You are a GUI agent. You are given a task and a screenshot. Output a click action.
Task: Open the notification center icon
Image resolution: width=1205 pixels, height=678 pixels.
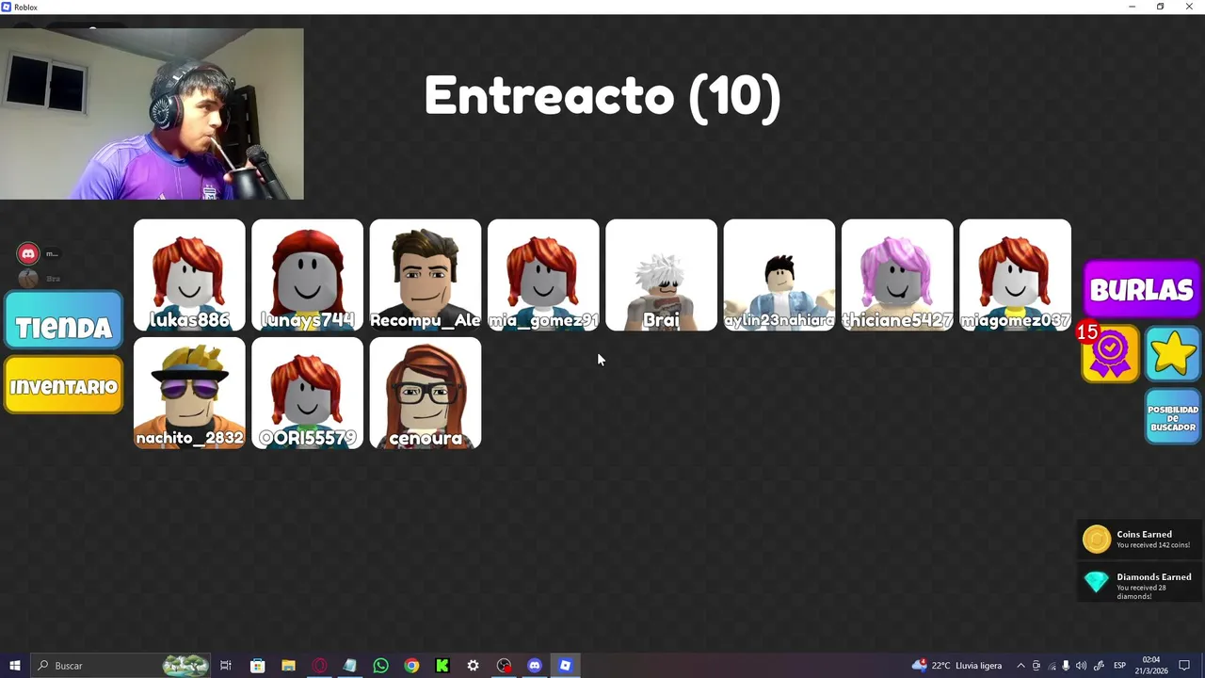1184,666
